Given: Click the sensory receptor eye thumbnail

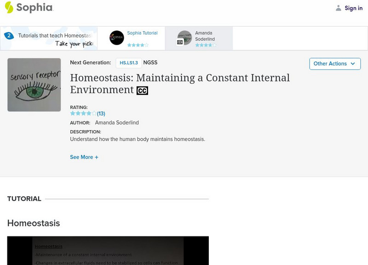Looking at the screenshot, I should pyautogui.click(x=34, y=85).
